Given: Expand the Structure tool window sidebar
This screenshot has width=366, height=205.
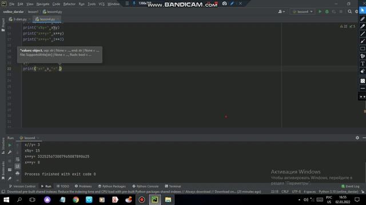Looking at the screenshot, I should 3,146.
